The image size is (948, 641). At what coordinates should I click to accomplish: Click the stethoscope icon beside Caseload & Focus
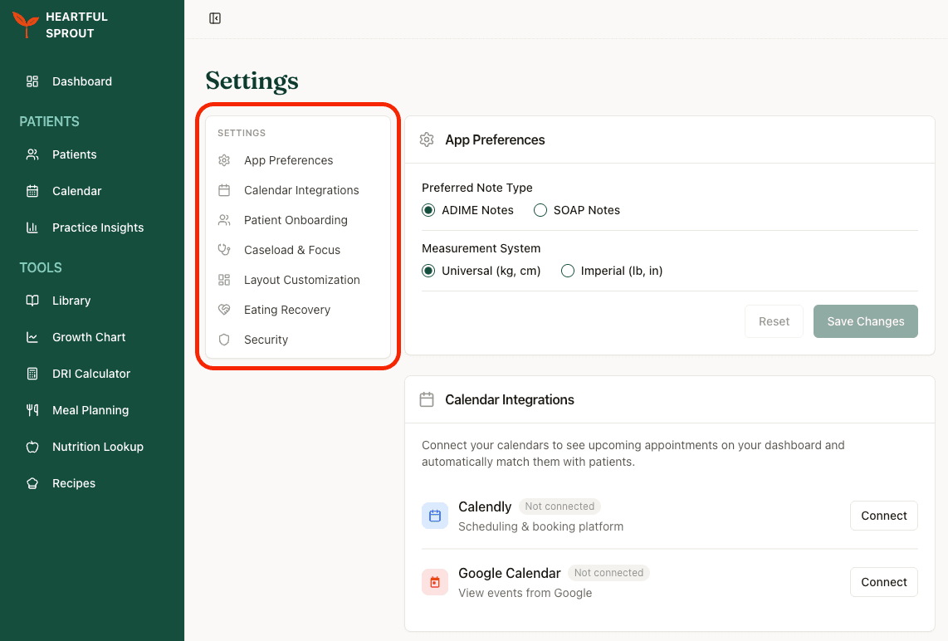pos(224,250)
